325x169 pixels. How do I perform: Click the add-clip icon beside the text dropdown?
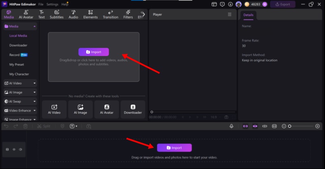[89, 126]
